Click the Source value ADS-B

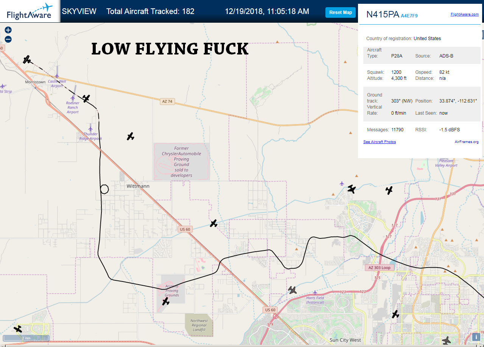point(446,56)
